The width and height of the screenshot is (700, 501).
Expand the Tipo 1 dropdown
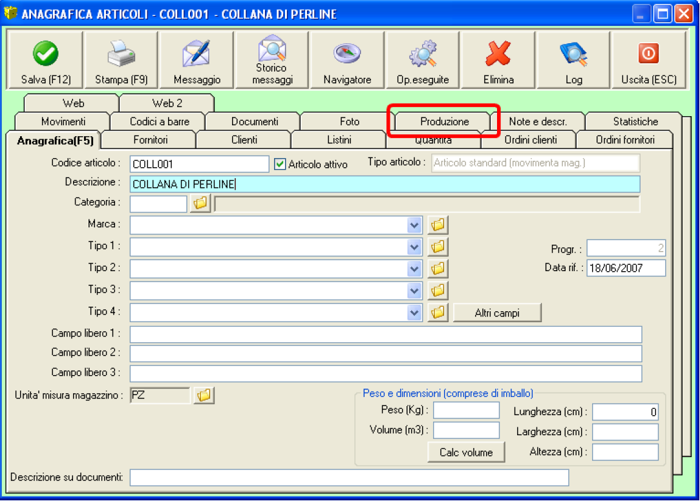(x=414, y=247)
